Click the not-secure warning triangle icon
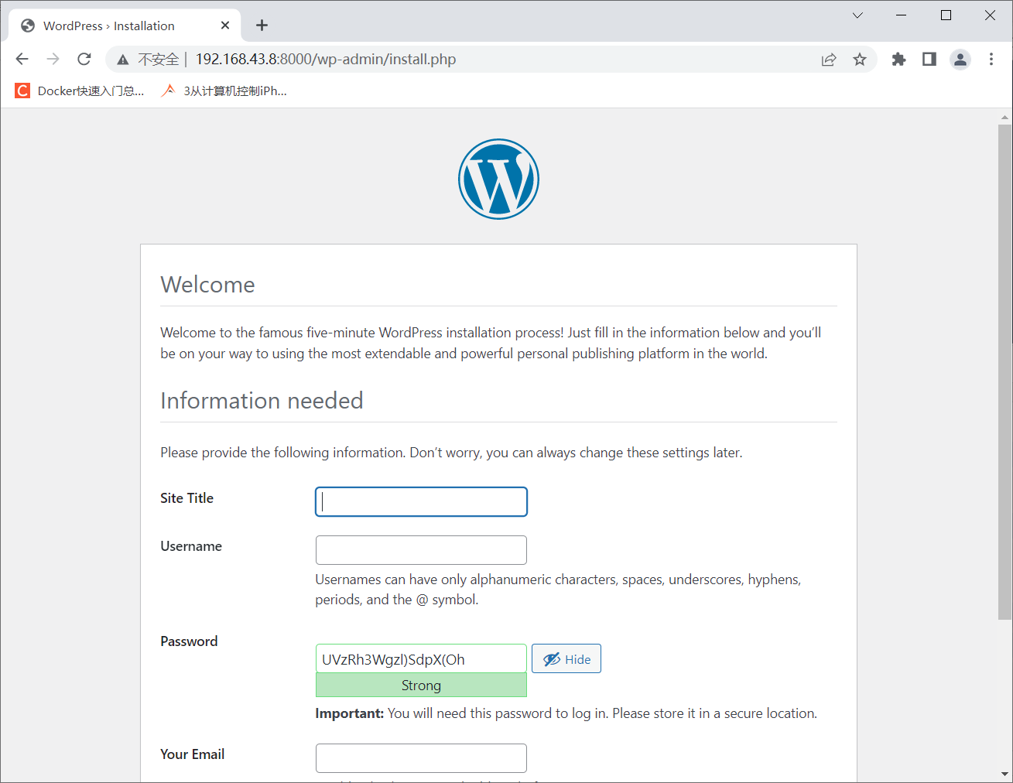Viewport: 1013px width, 783px height. pos(122,60)
